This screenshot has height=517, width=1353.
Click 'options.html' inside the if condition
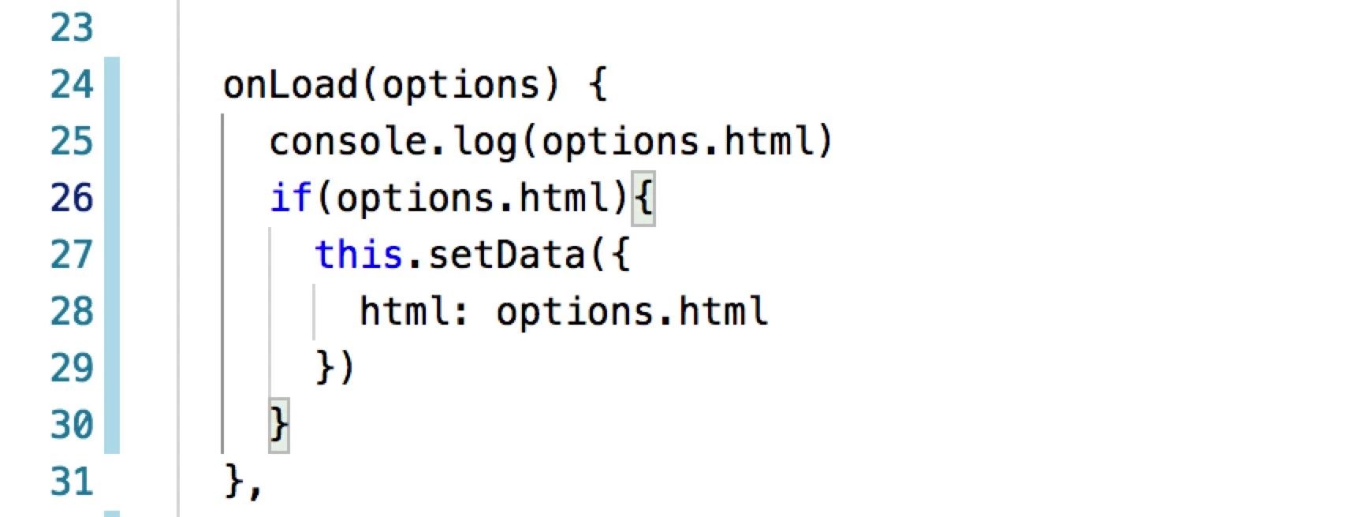click(x=472, y=199)
